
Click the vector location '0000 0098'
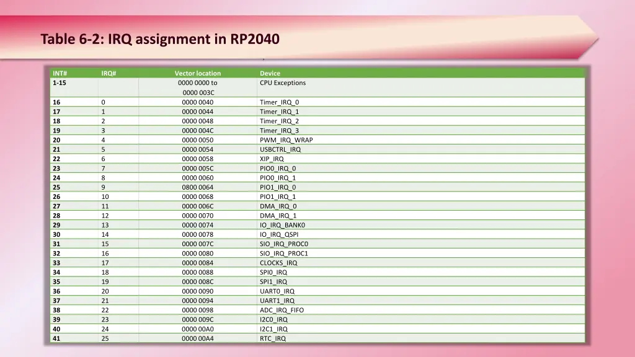click(198, 310)
